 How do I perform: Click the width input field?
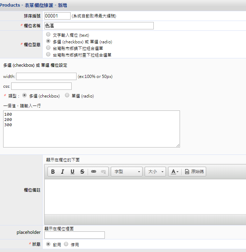(46, 77)
